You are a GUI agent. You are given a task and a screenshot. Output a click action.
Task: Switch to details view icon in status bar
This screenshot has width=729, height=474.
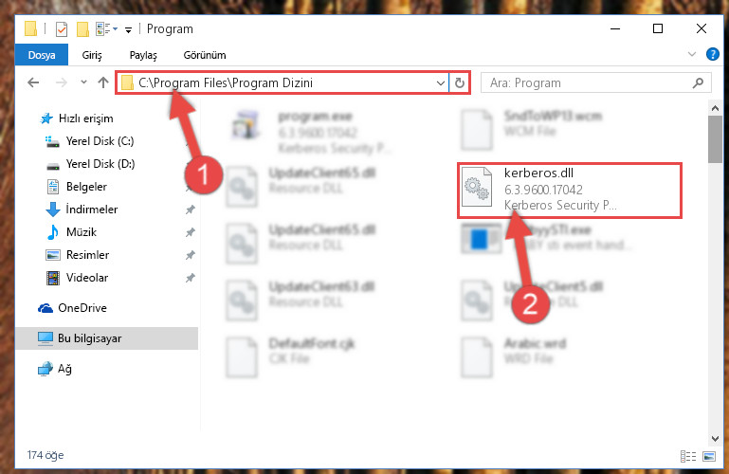point(688,456)
